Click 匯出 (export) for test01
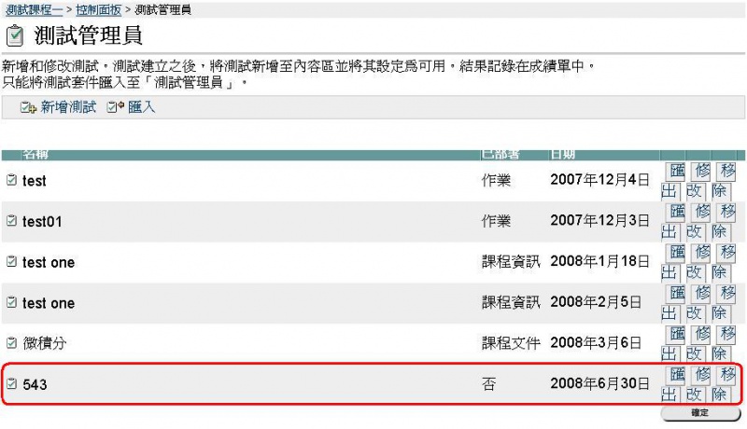 (x=674, y=221)
